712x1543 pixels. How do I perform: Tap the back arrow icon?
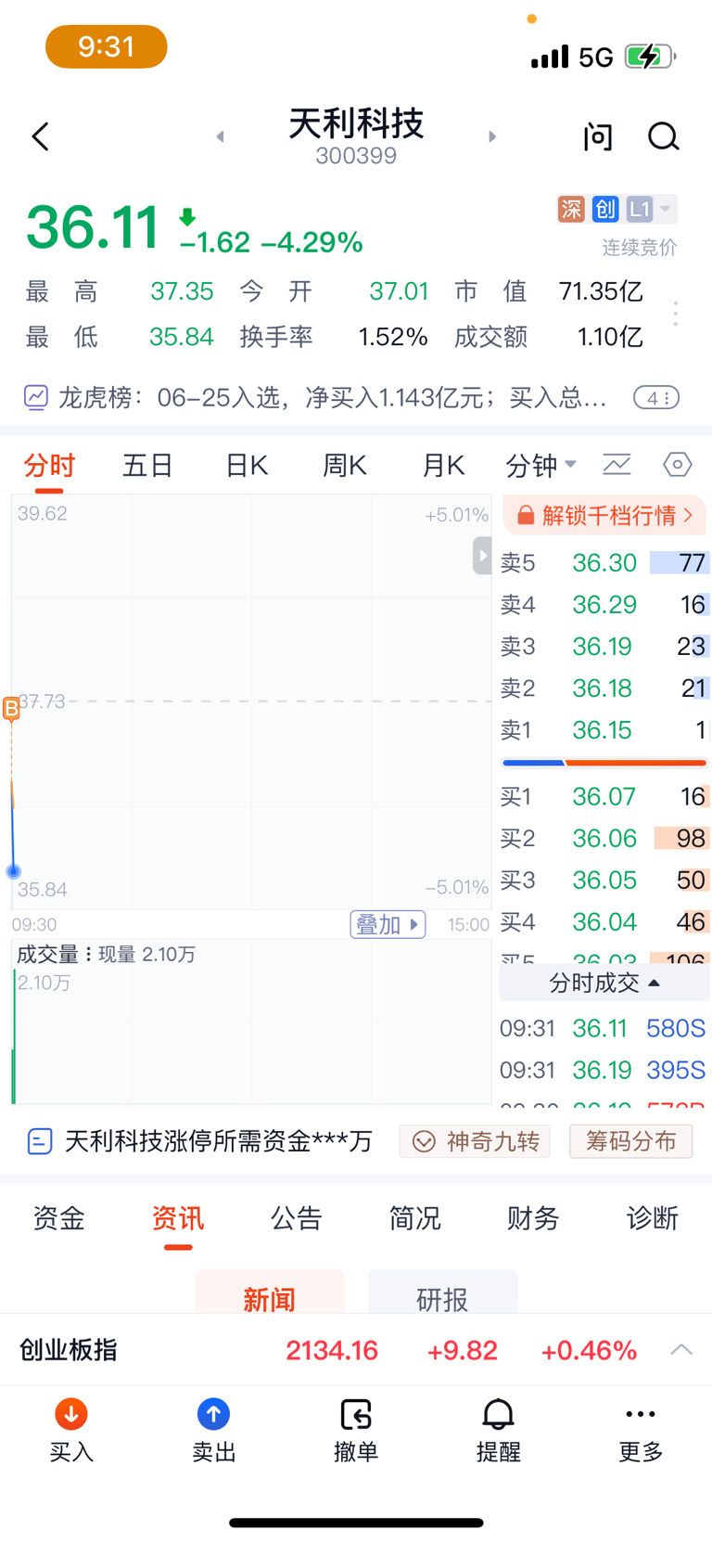[x=40, y=137]
